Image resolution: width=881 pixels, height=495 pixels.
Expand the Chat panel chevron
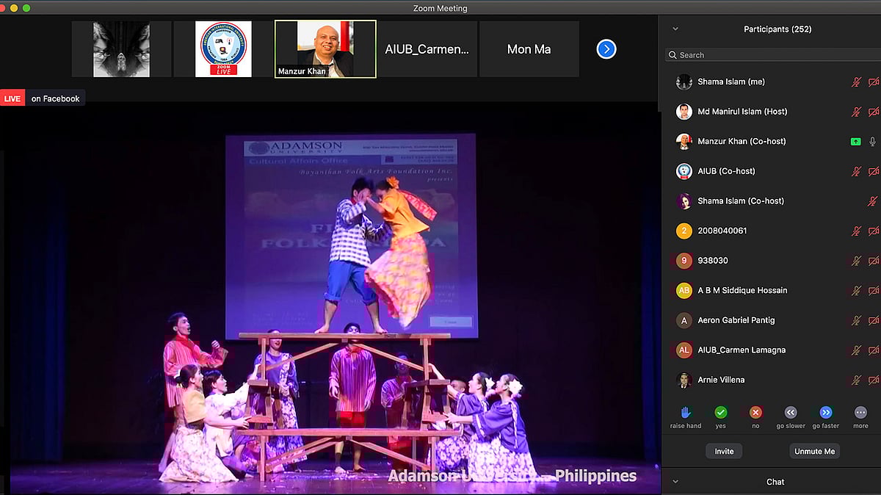tap(675, 482)
